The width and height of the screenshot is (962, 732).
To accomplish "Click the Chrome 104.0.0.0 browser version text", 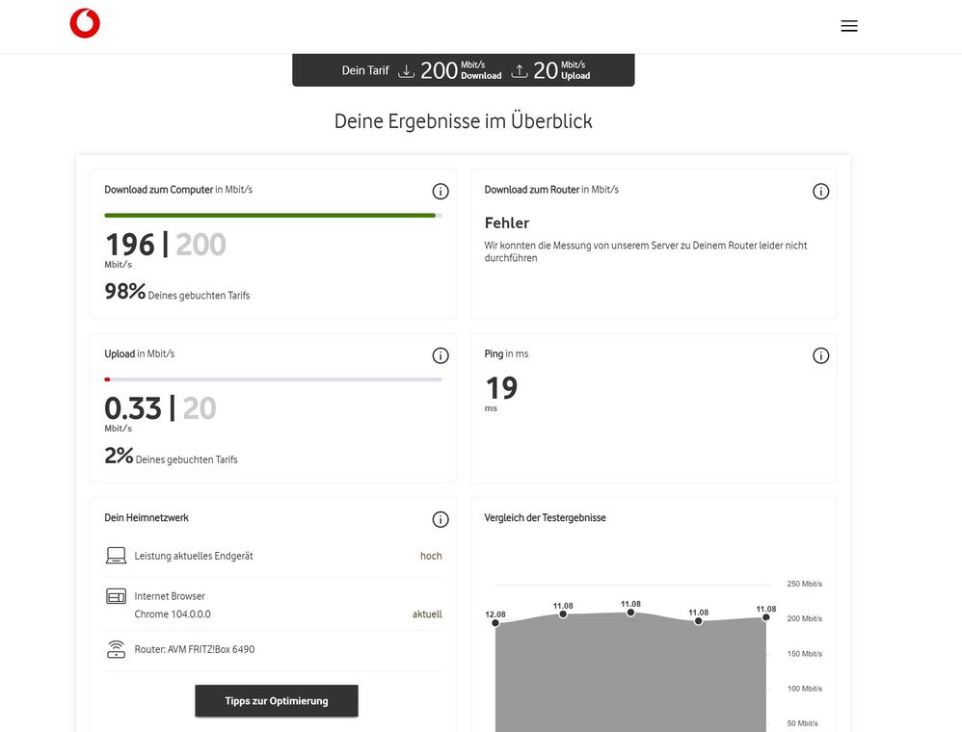I will point(173,614).
